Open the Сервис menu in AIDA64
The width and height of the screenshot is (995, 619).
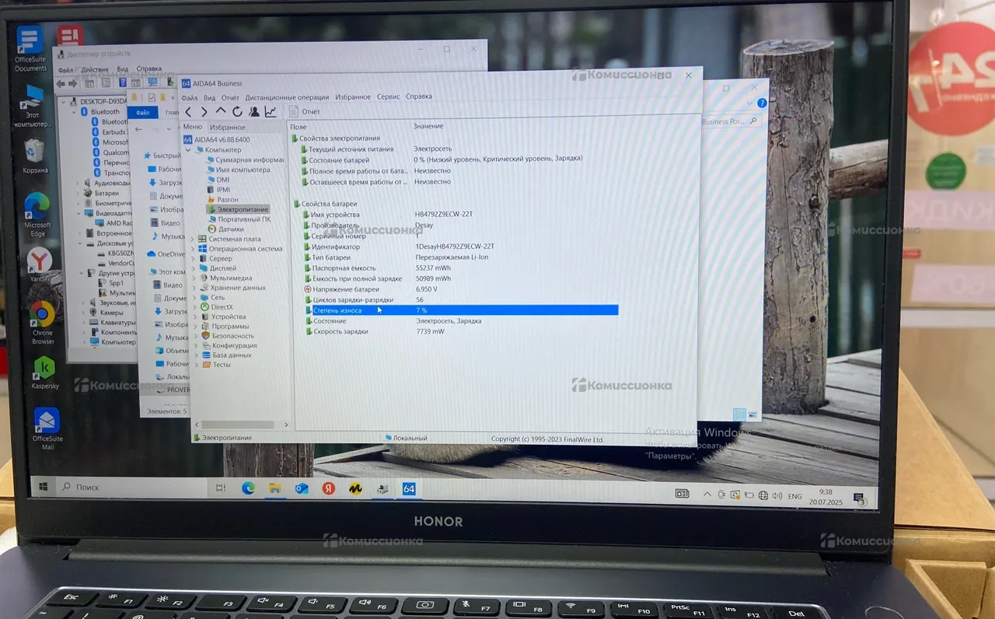(389, 97)
